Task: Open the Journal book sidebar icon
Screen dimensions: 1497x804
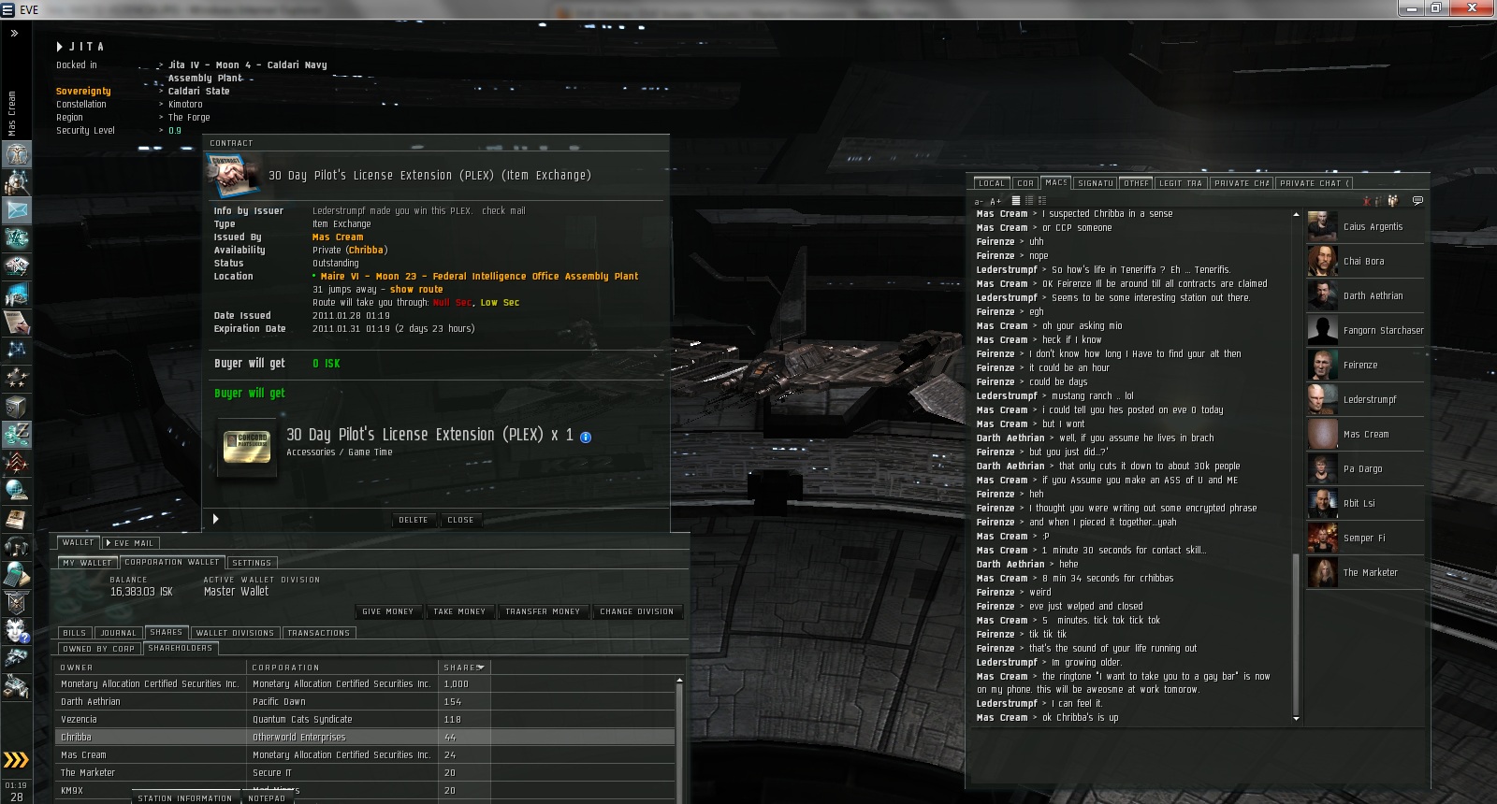Action: click(17, 519)
